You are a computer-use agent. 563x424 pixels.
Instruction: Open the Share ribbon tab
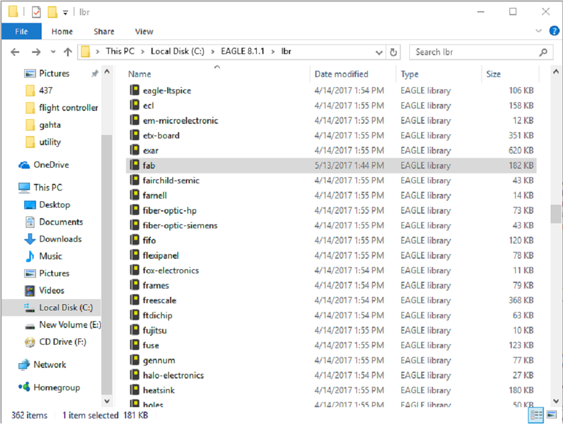(x=104, y=31)
